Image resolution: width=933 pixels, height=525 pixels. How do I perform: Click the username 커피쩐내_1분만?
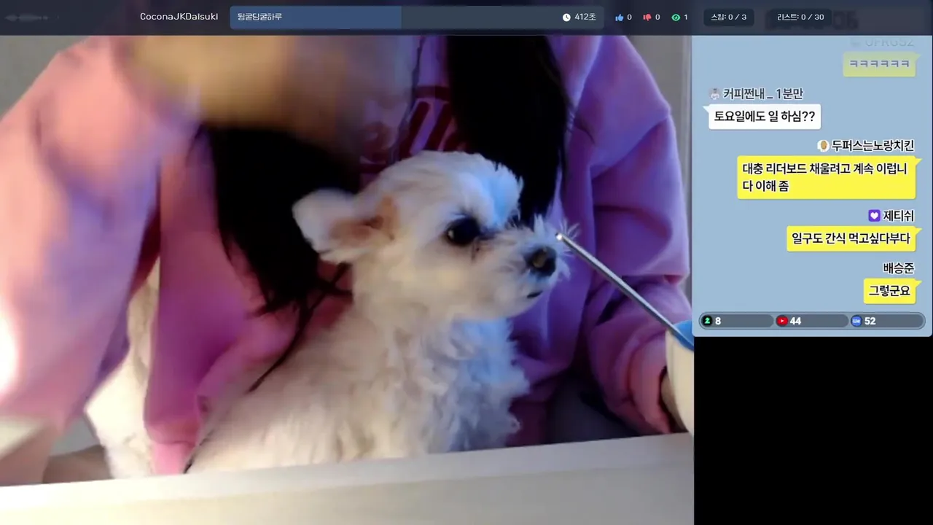point(763,94)
